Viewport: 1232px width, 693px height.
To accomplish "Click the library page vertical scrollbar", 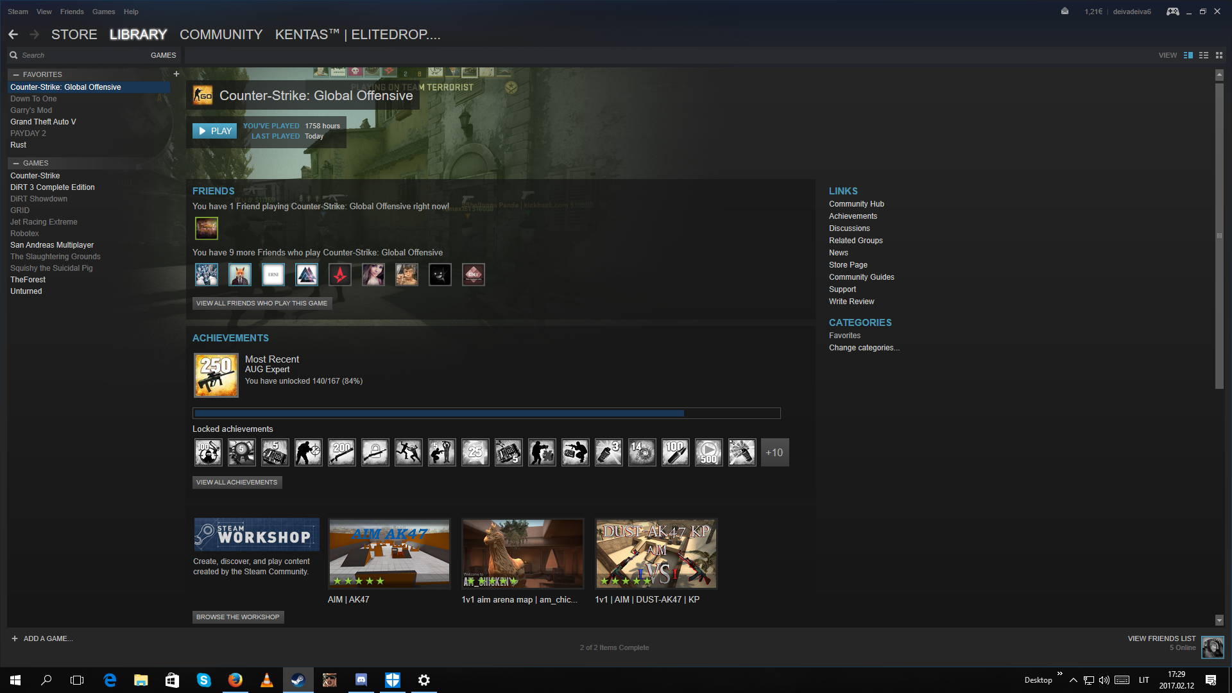I will pyautogui.click(x=1219, y=236).
